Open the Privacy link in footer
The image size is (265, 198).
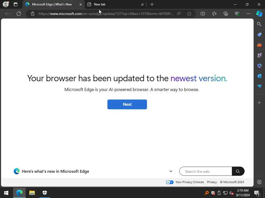[x=212, y=182]
